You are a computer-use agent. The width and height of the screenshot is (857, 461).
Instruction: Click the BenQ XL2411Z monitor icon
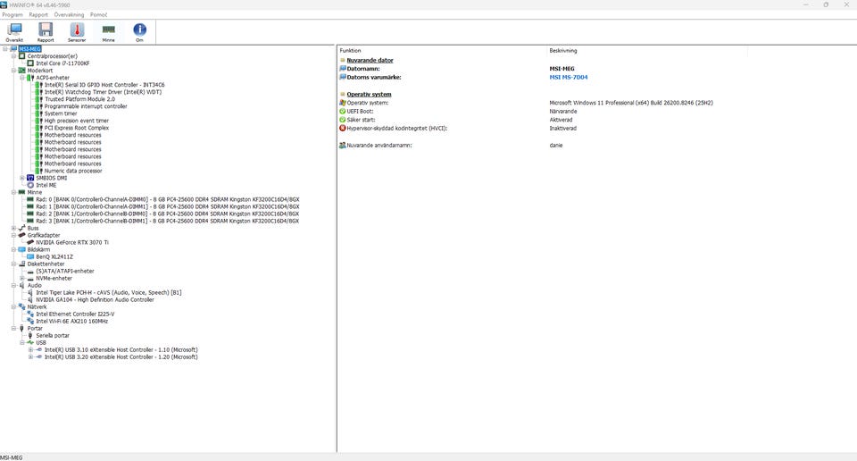coord(30,256)
